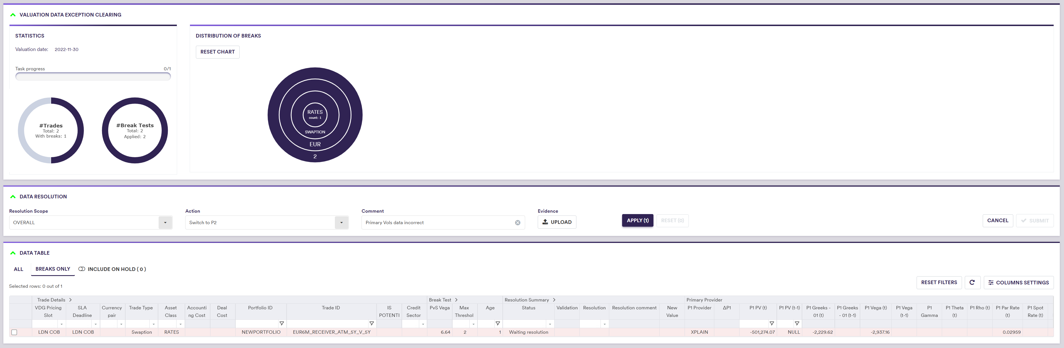1064x348 pixels.
Task: Open the Action dropdown showing Switch to P2
Action: [341, 222]
